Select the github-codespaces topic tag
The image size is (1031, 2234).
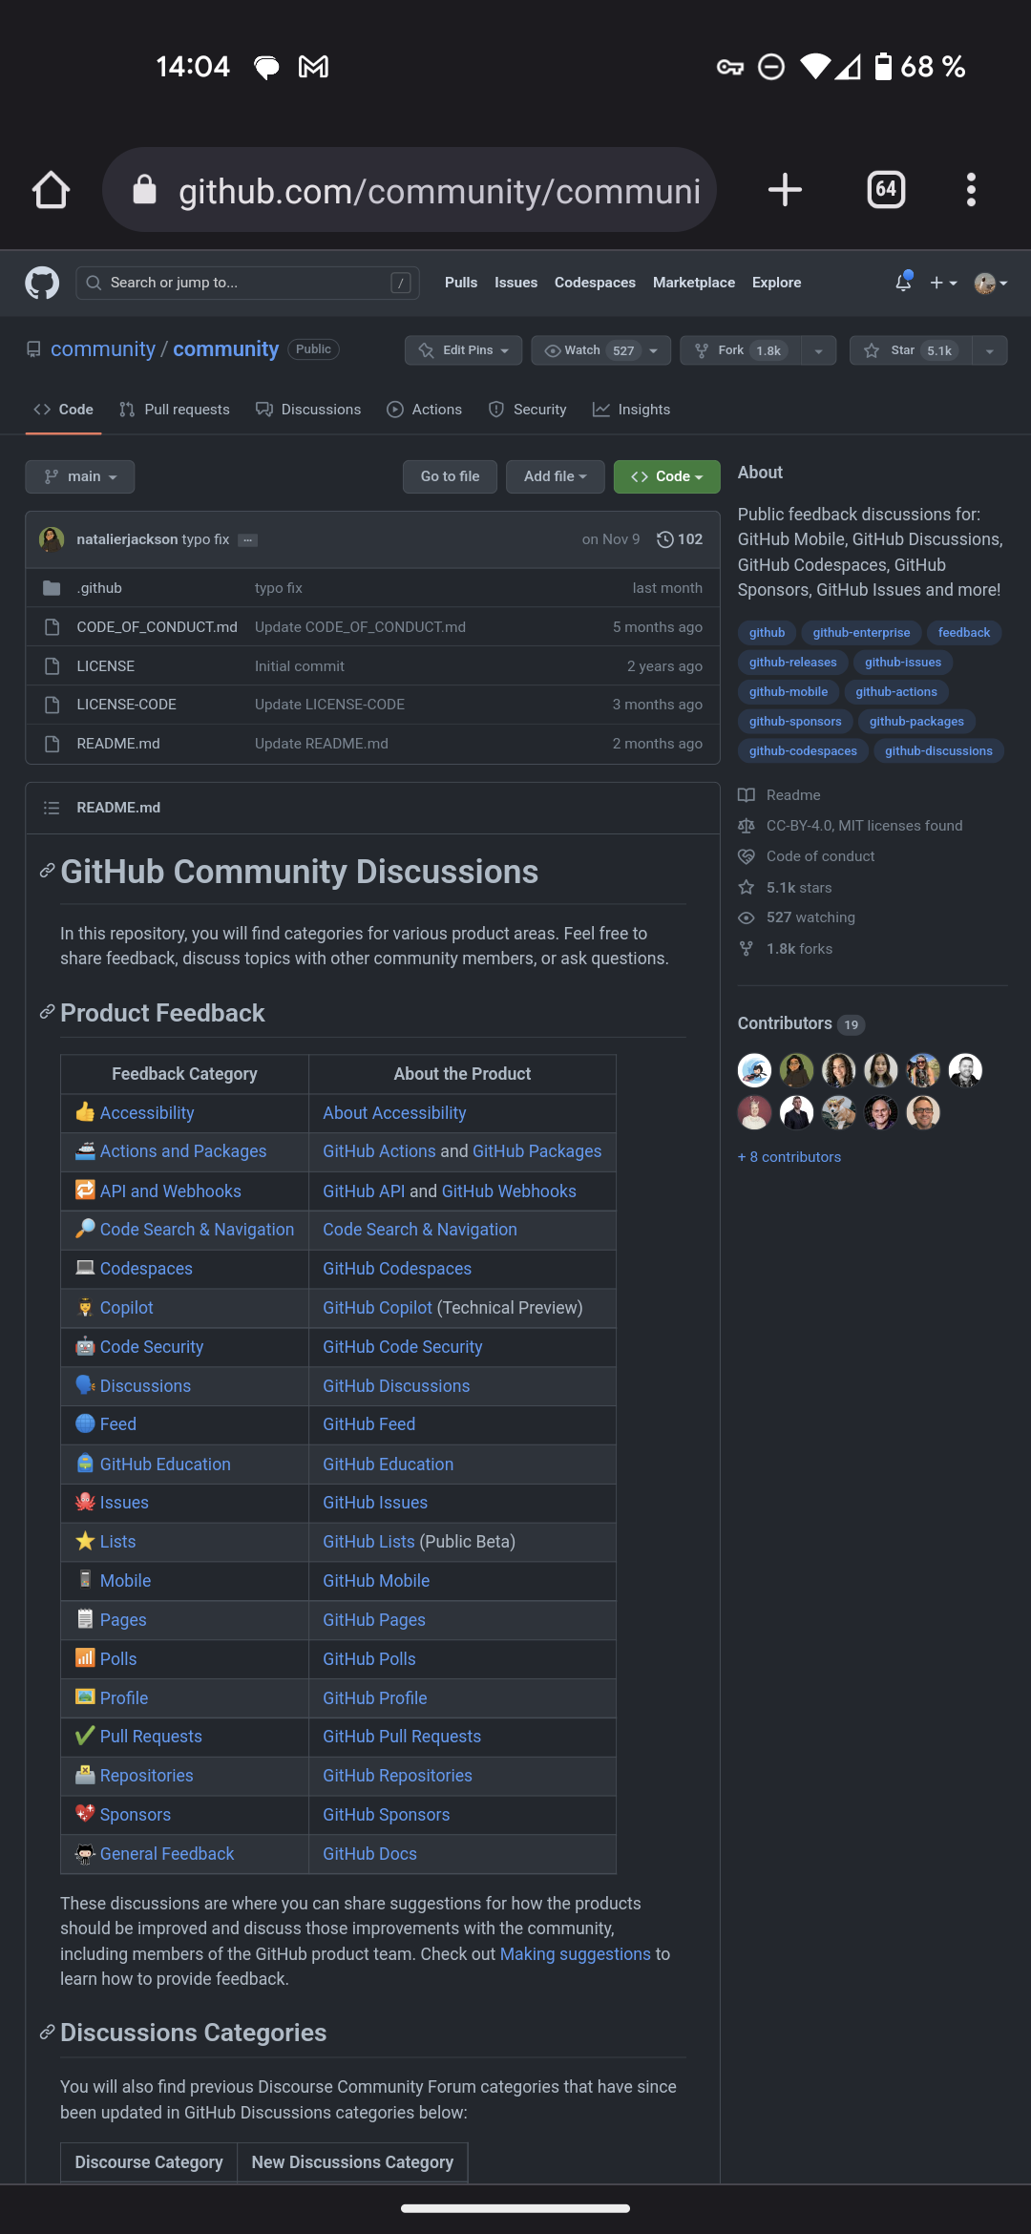(803, 751)
